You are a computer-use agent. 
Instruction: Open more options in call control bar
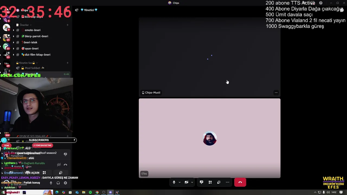pos(227,182)
